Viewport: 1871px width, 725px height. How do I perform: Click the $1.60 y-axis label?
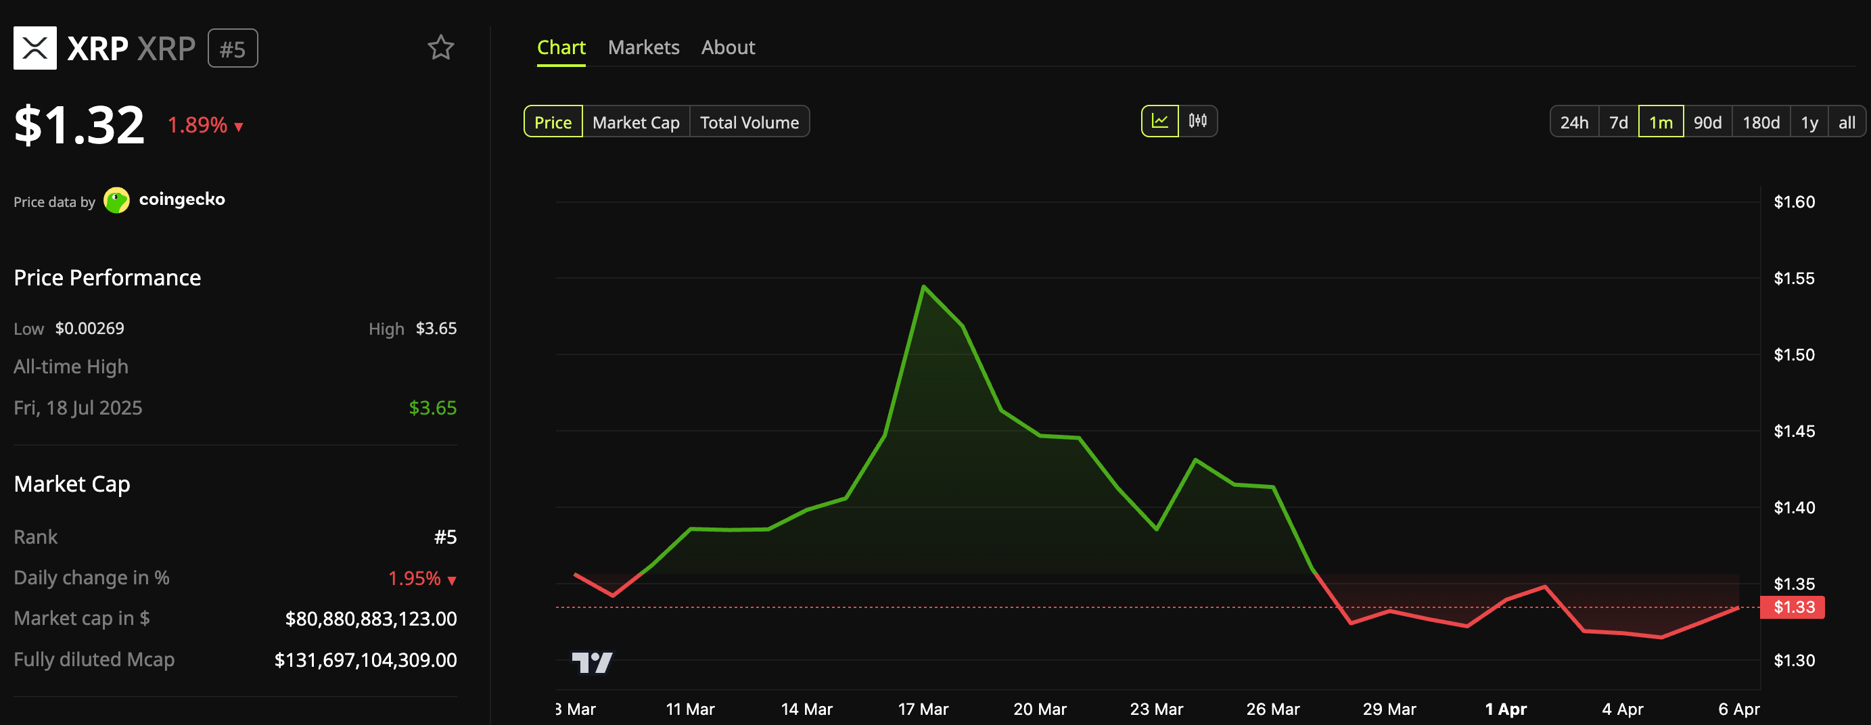tap(1794, 202)
